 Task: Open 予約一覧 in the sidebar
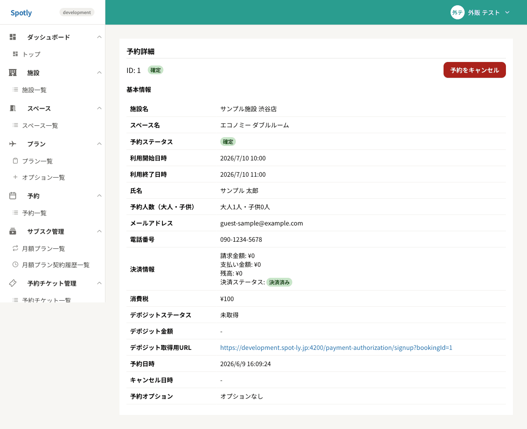(x=34, y=213)
